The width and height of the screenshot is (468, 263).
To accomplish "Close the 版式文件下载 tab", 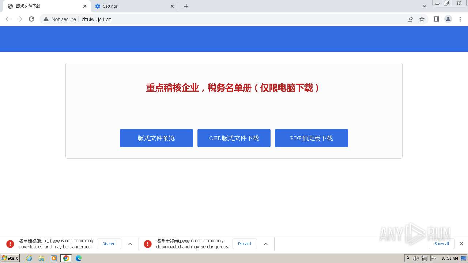I will 85,6.
